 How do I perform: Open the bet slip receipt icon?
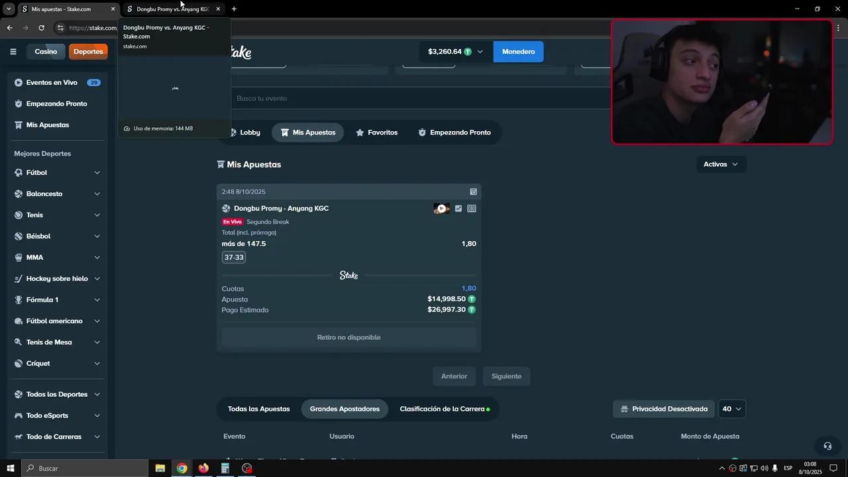coord(473,191)
